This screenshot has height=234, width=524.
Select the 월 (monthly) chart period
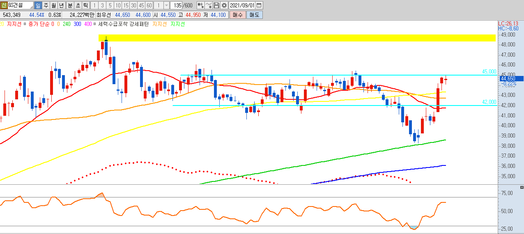coord(53,5)
